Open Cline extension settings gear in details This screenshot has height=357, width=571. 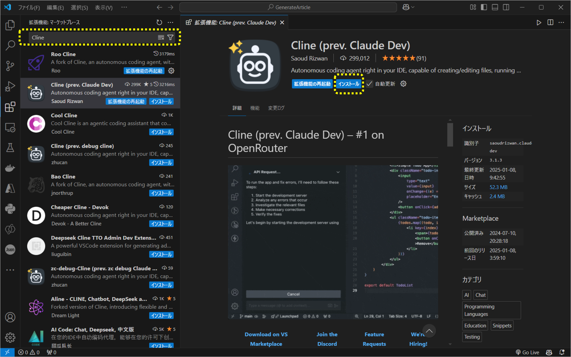[403, 84]
